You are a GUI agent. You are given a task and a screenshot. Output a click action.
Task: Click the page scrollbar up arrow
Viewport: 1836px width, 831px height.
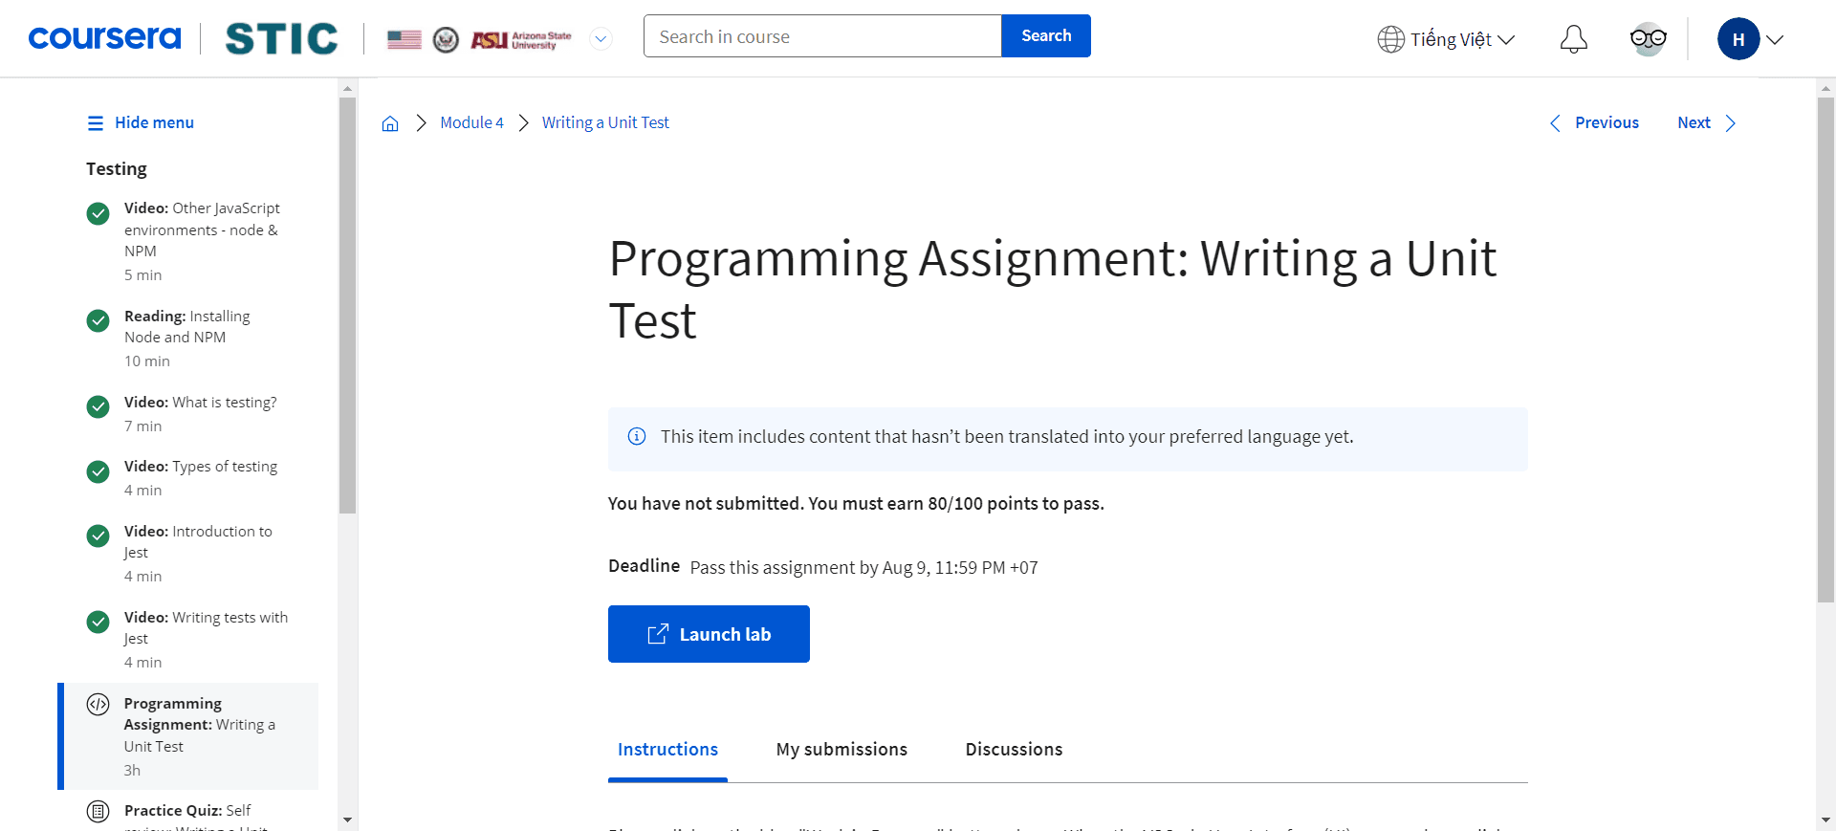(1825, 88)
